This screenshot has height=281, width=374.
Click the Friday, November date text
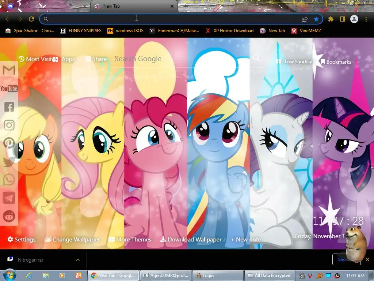320,236
